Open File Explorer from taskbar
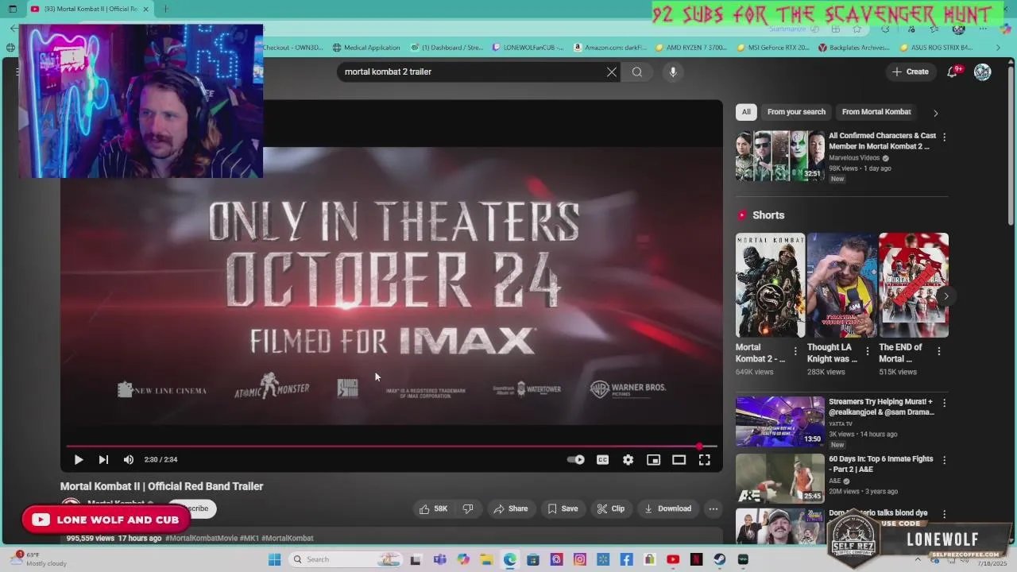 pyautogui.click(x=486, y=559)
